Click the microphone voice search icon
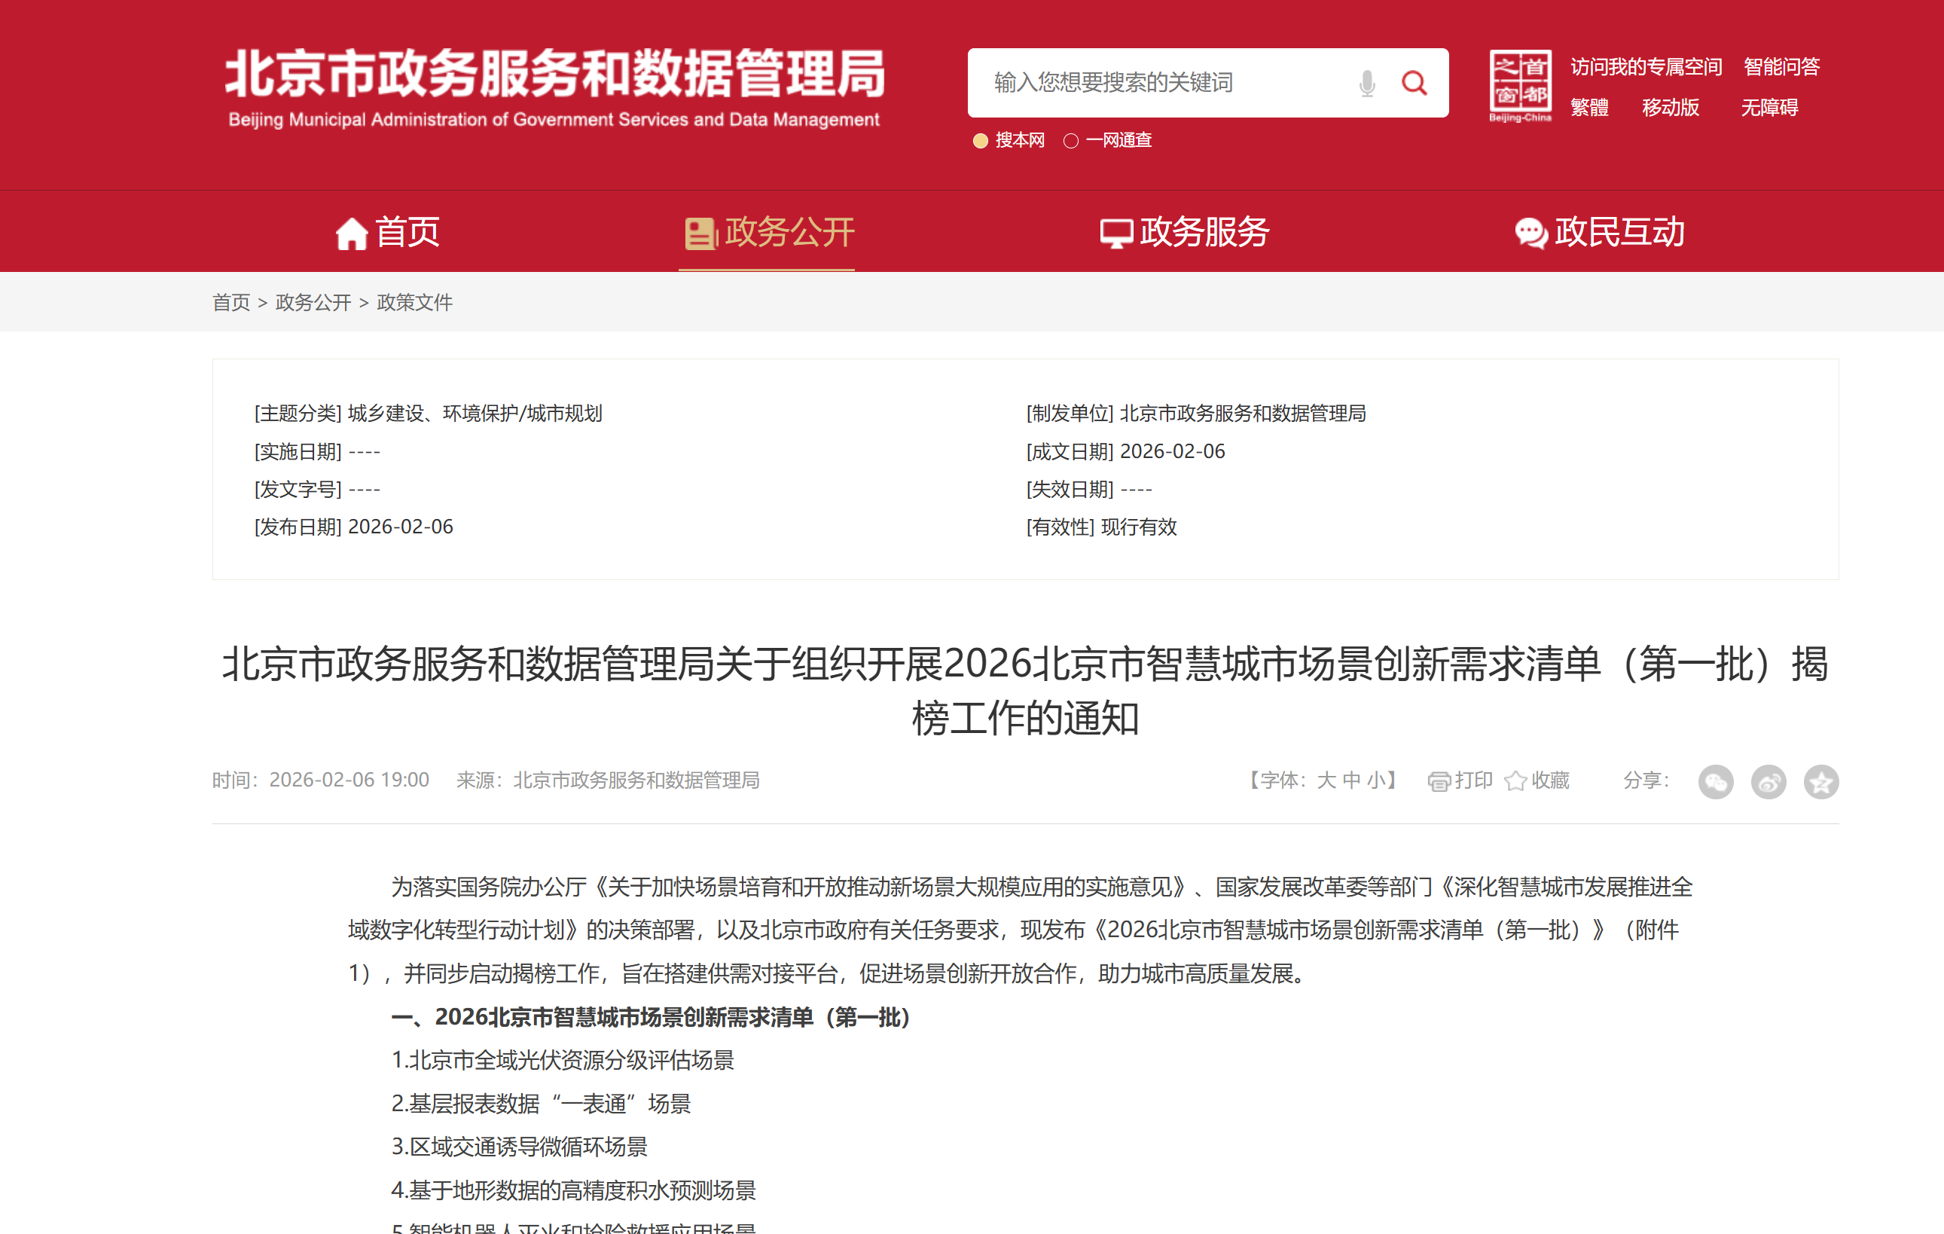 point(1366,83)
